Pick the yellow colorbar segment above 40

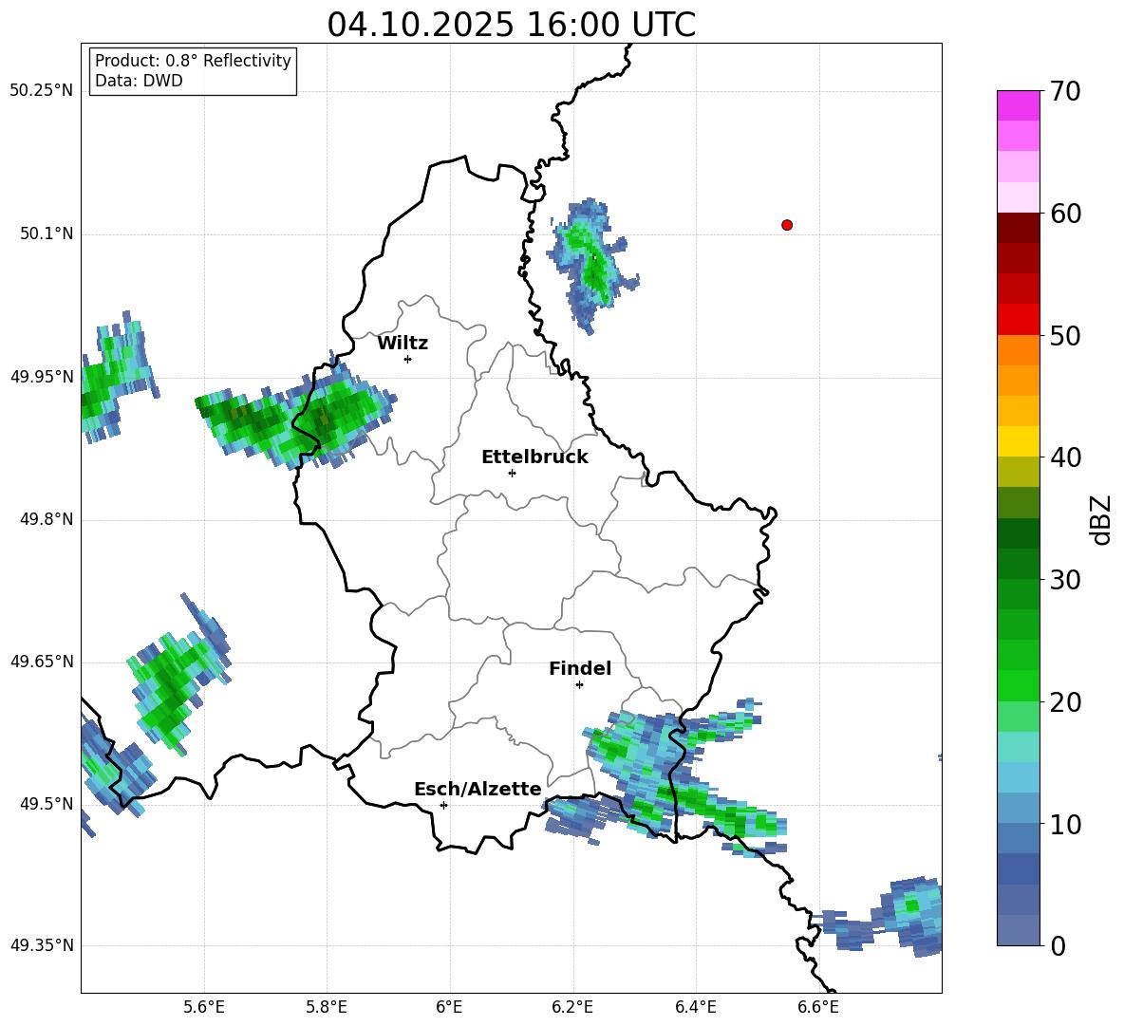click(1018, 441)
